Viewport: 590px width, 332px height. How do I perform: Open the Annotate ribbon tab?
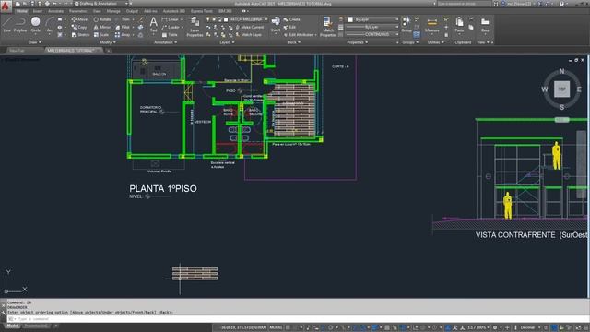pos(55,11)
